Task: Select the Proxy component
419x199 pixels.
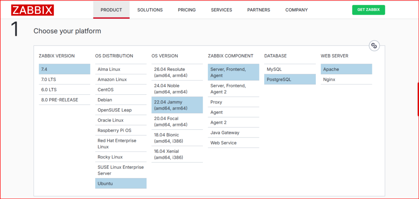Action: click(x=234, y=102)
